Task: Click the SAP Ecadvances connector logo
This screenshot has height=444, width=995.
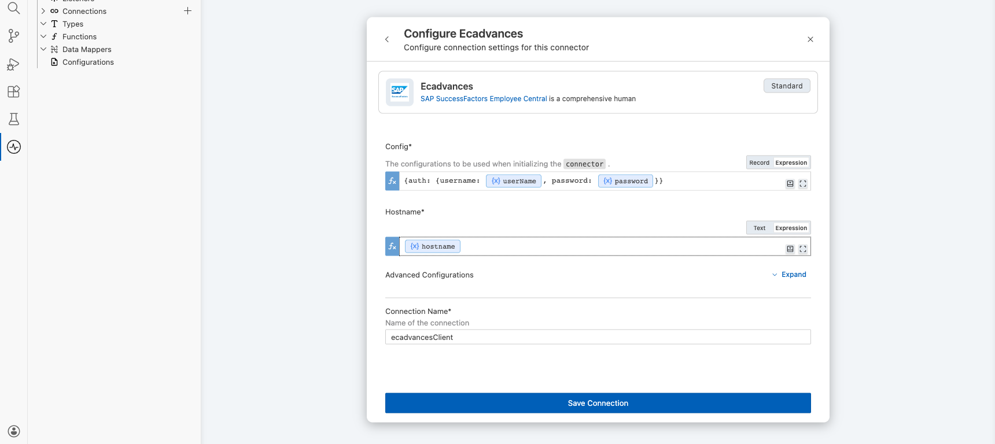Action: 400,92
